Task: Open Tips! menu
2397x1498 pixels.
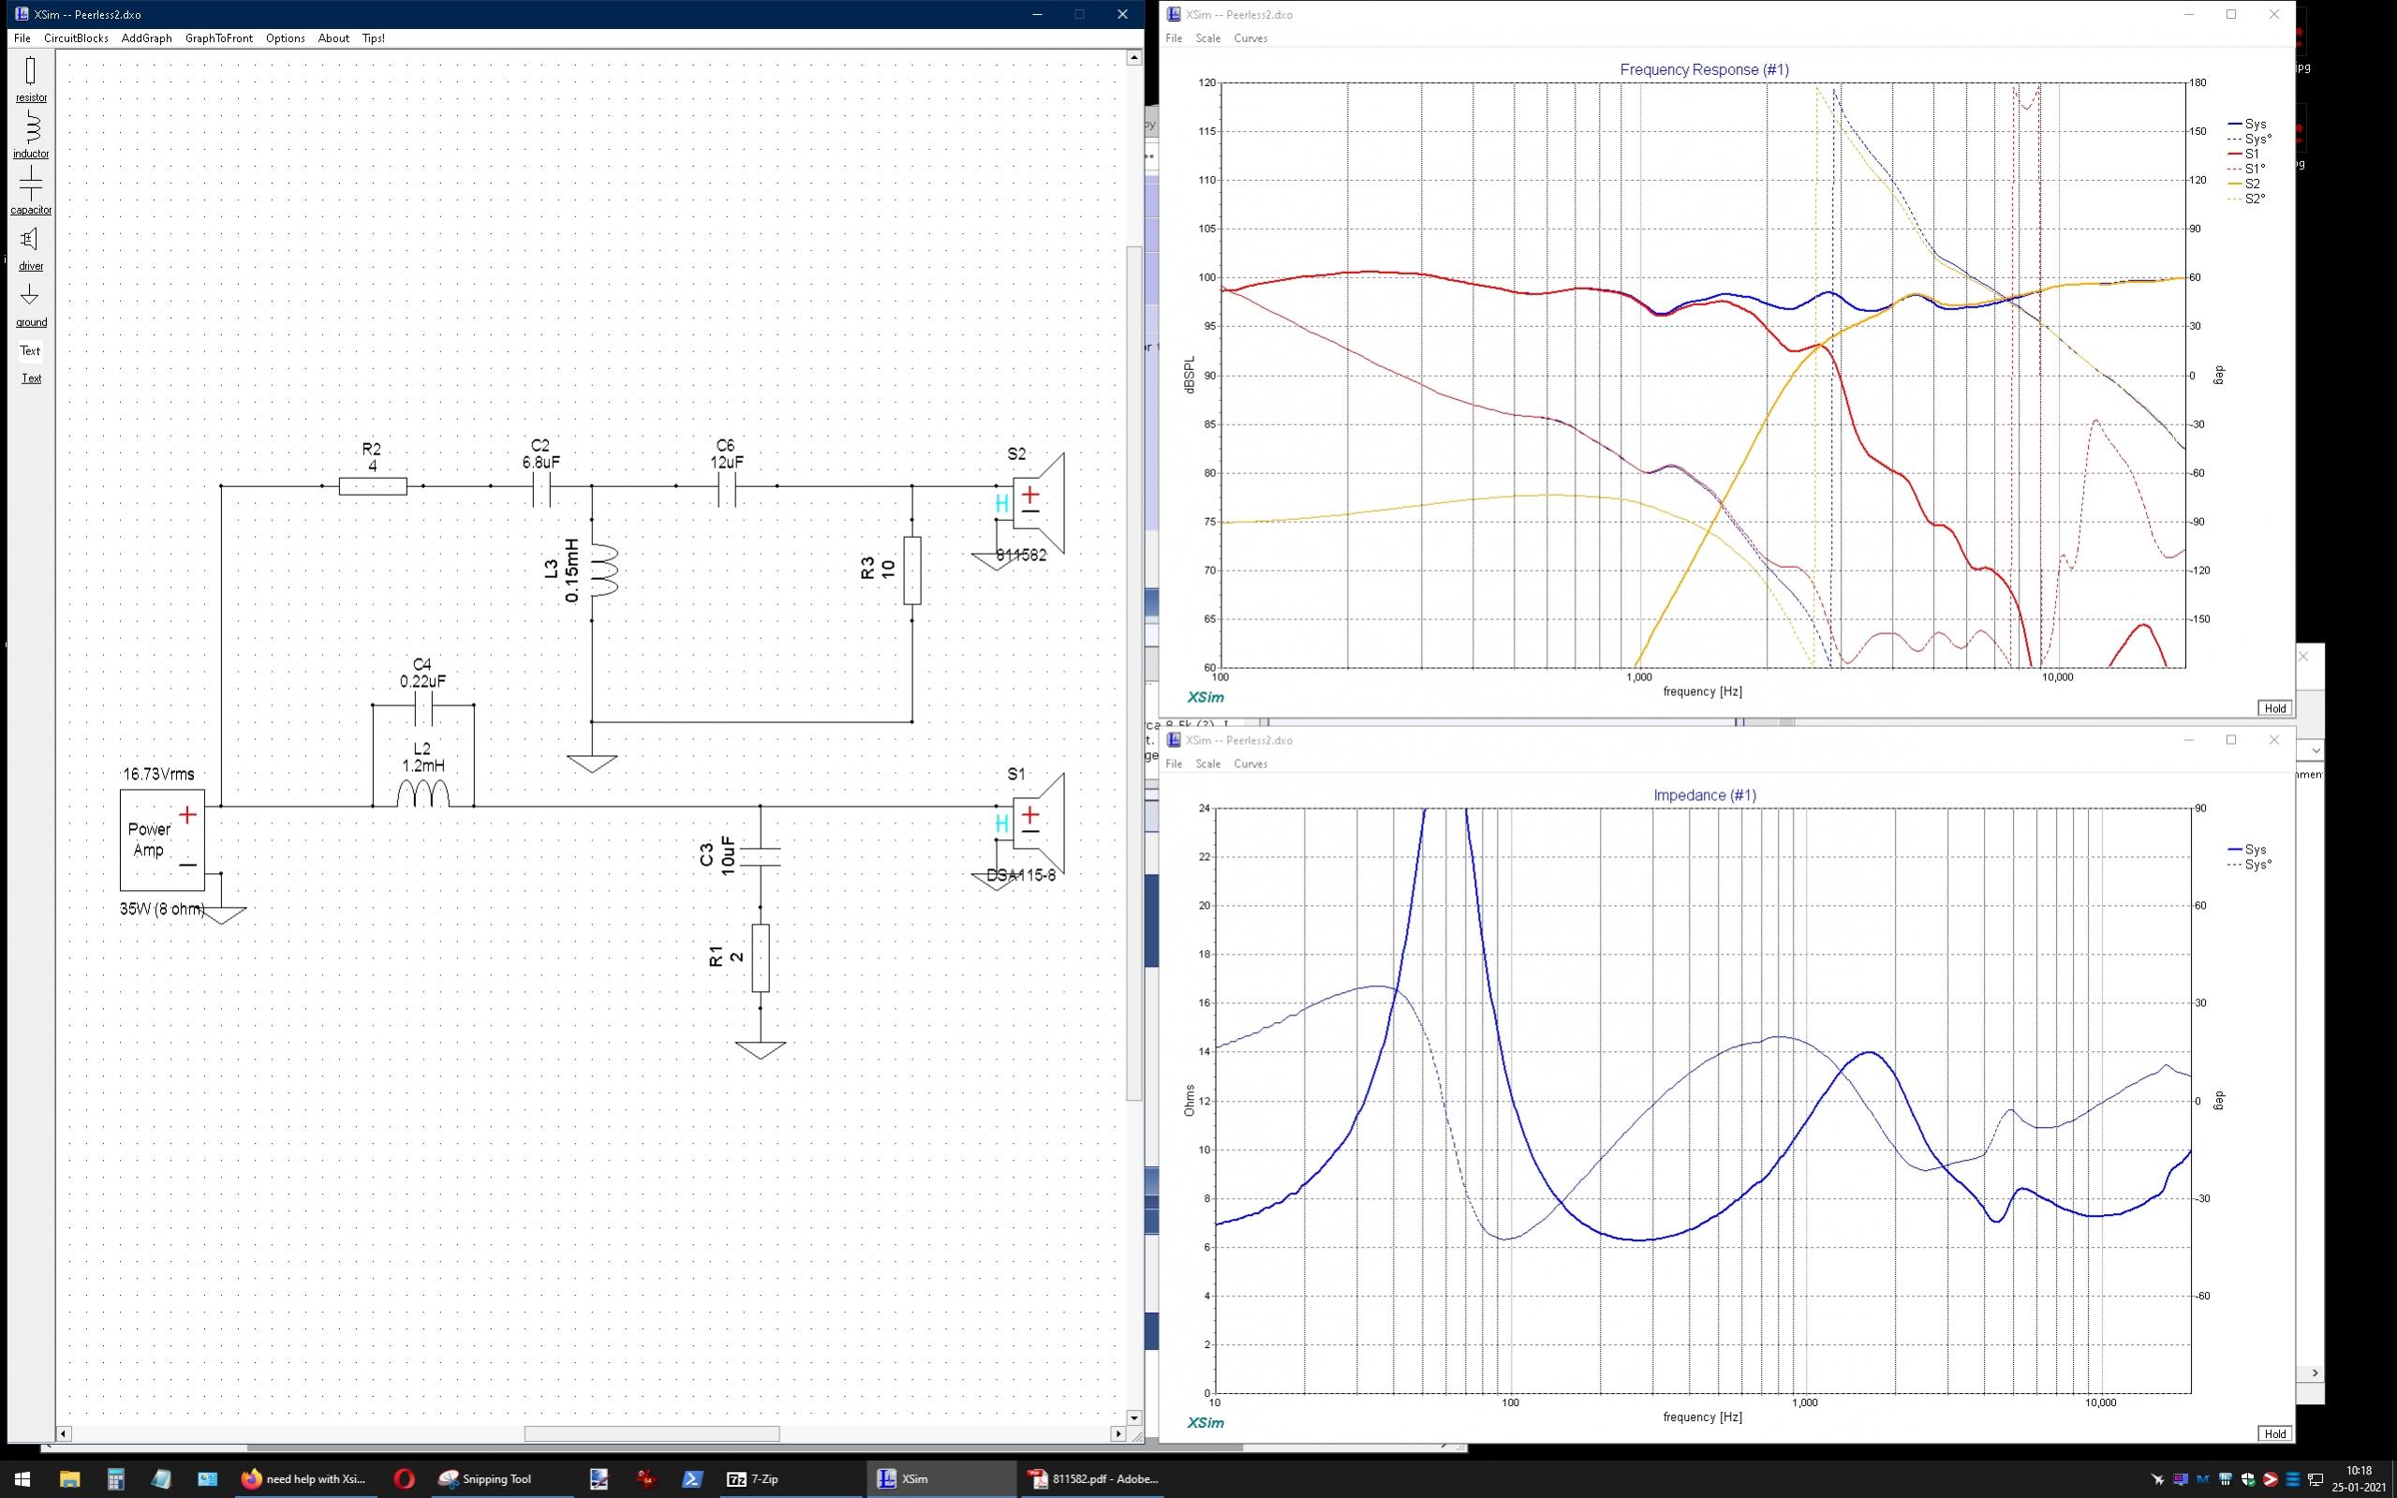Action: click(x=374, y=38)
